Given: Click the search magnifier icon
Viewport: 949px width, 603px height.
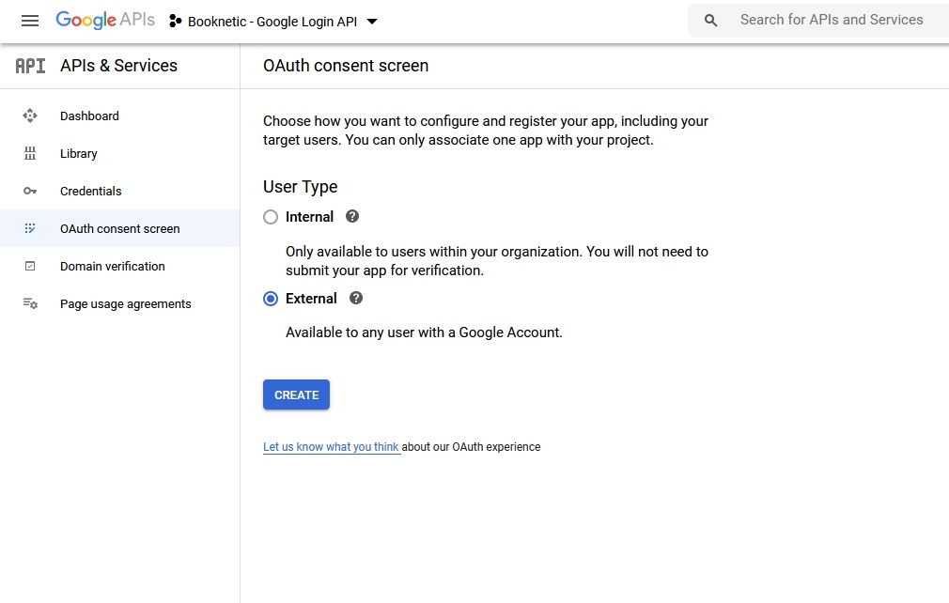Looking at the screenshot, I should coord(710,20).
